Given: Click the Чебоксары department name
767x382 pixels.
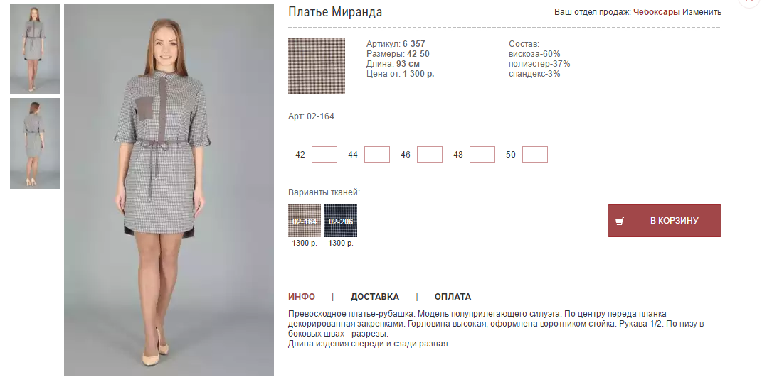Looking at the screenshot, I should (x=657, y=11).
